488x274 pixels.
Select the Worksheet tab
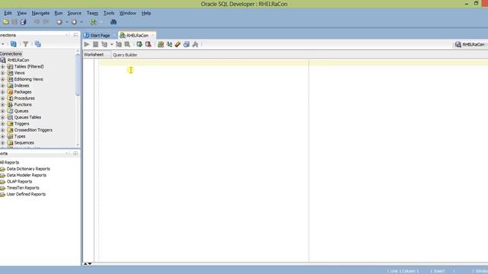pos(94,55)
